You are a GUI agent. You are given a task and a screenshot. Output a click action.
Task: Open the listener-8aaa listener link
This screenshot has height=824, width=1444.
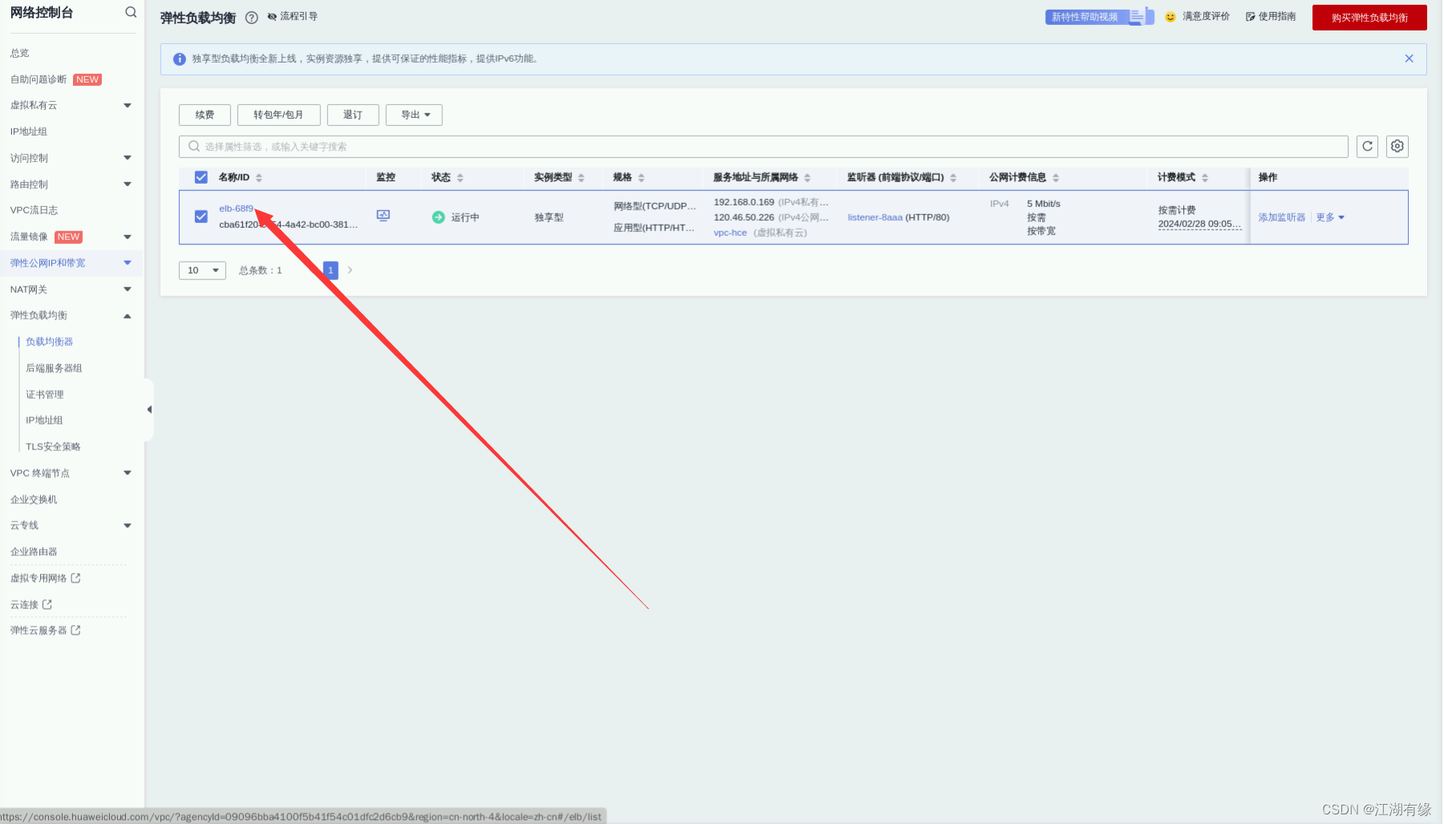pos(875,217)
